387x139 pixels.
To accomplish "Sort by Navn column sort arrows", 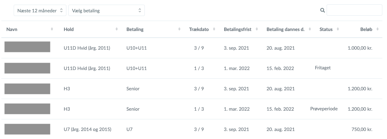I will pyautogui.click(x=52, y=29).
